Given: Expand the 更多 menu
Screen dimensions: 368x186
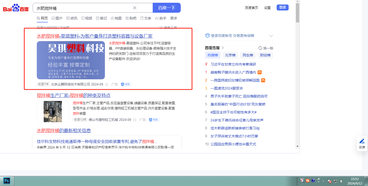Looking at the screenshot, I should (x=174, y=18).
